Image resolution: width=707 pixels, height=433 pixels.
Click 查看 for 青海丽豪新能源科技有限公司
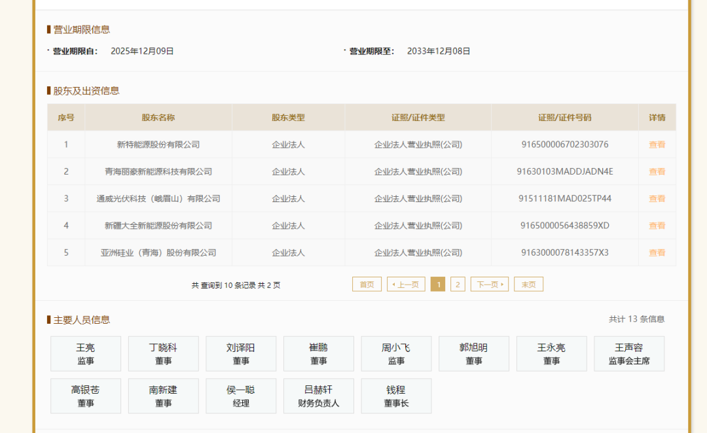(657, 171)
